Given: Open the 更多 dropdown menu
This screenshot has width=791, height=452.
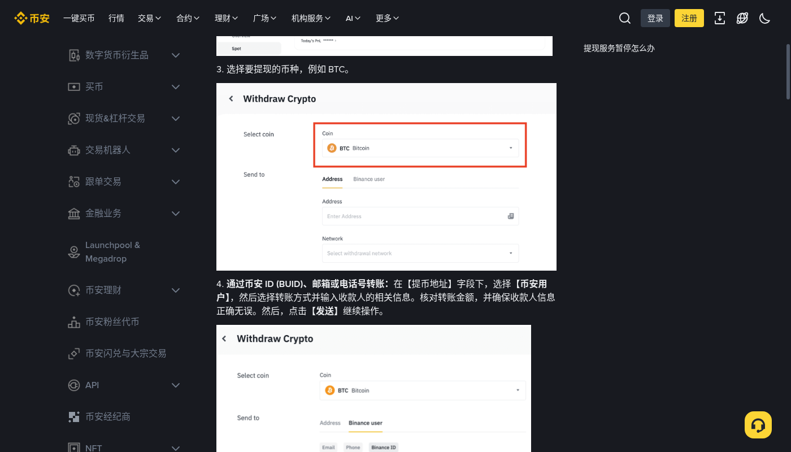Looking at the screenshot, I should click(388, 18).
